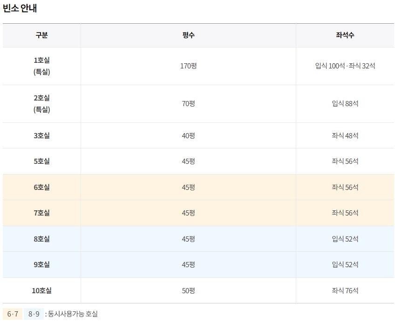Select the 5호실 row label
The image size is (395, 323).
click(x=41, y=161)
